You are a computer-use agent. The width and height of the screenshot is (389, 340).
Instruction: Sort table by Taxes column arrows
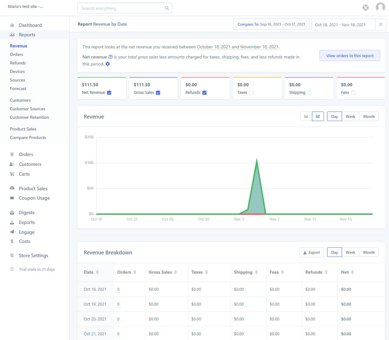click(206, 272)
